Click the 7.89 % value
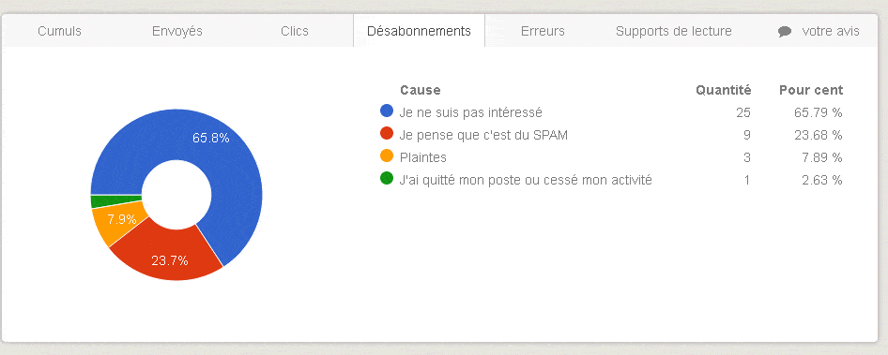Image resolution: width=888 pixels, height=355 pixels. click(821, 157)
